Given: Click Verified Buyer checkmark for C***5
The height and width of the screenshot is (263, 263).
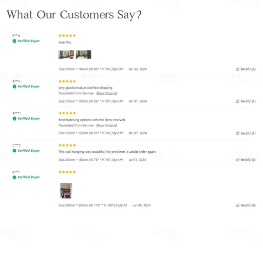Looking at the screenshot, I should (x=15, y=151).
